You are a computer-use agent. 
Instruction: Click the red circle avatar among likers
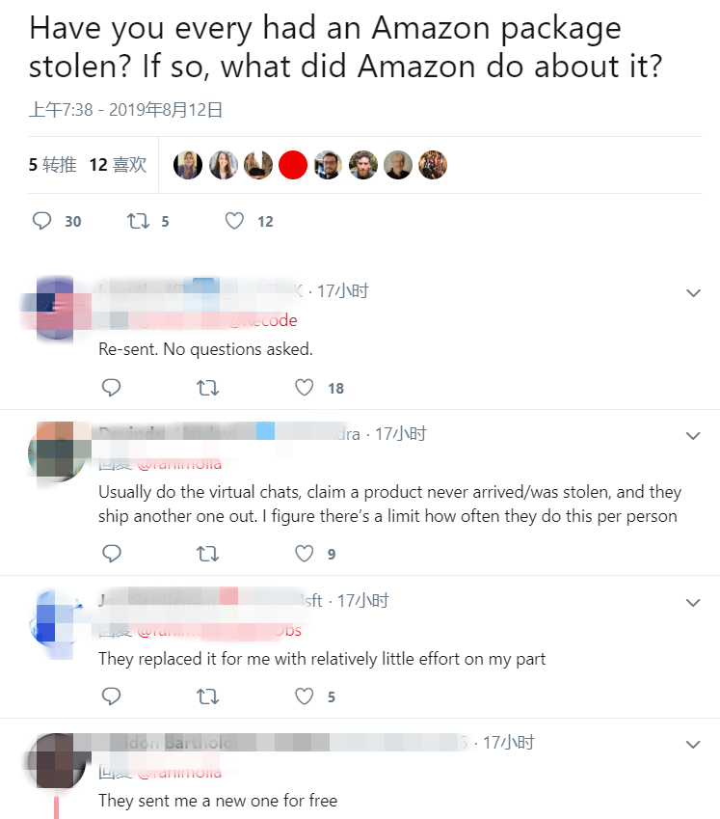point(293,165)
